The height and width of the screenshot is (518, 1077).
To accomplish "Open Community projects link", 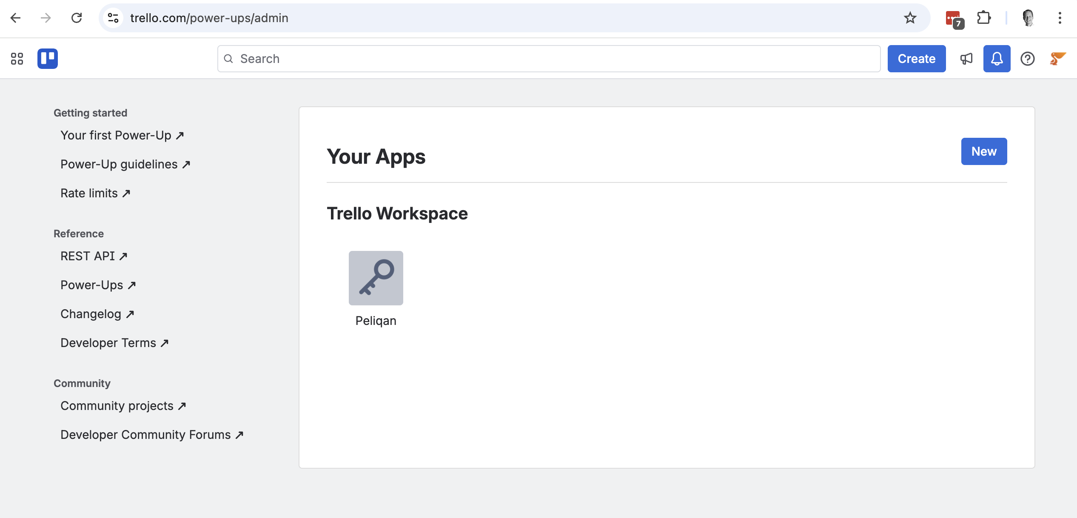I will 123,406.
